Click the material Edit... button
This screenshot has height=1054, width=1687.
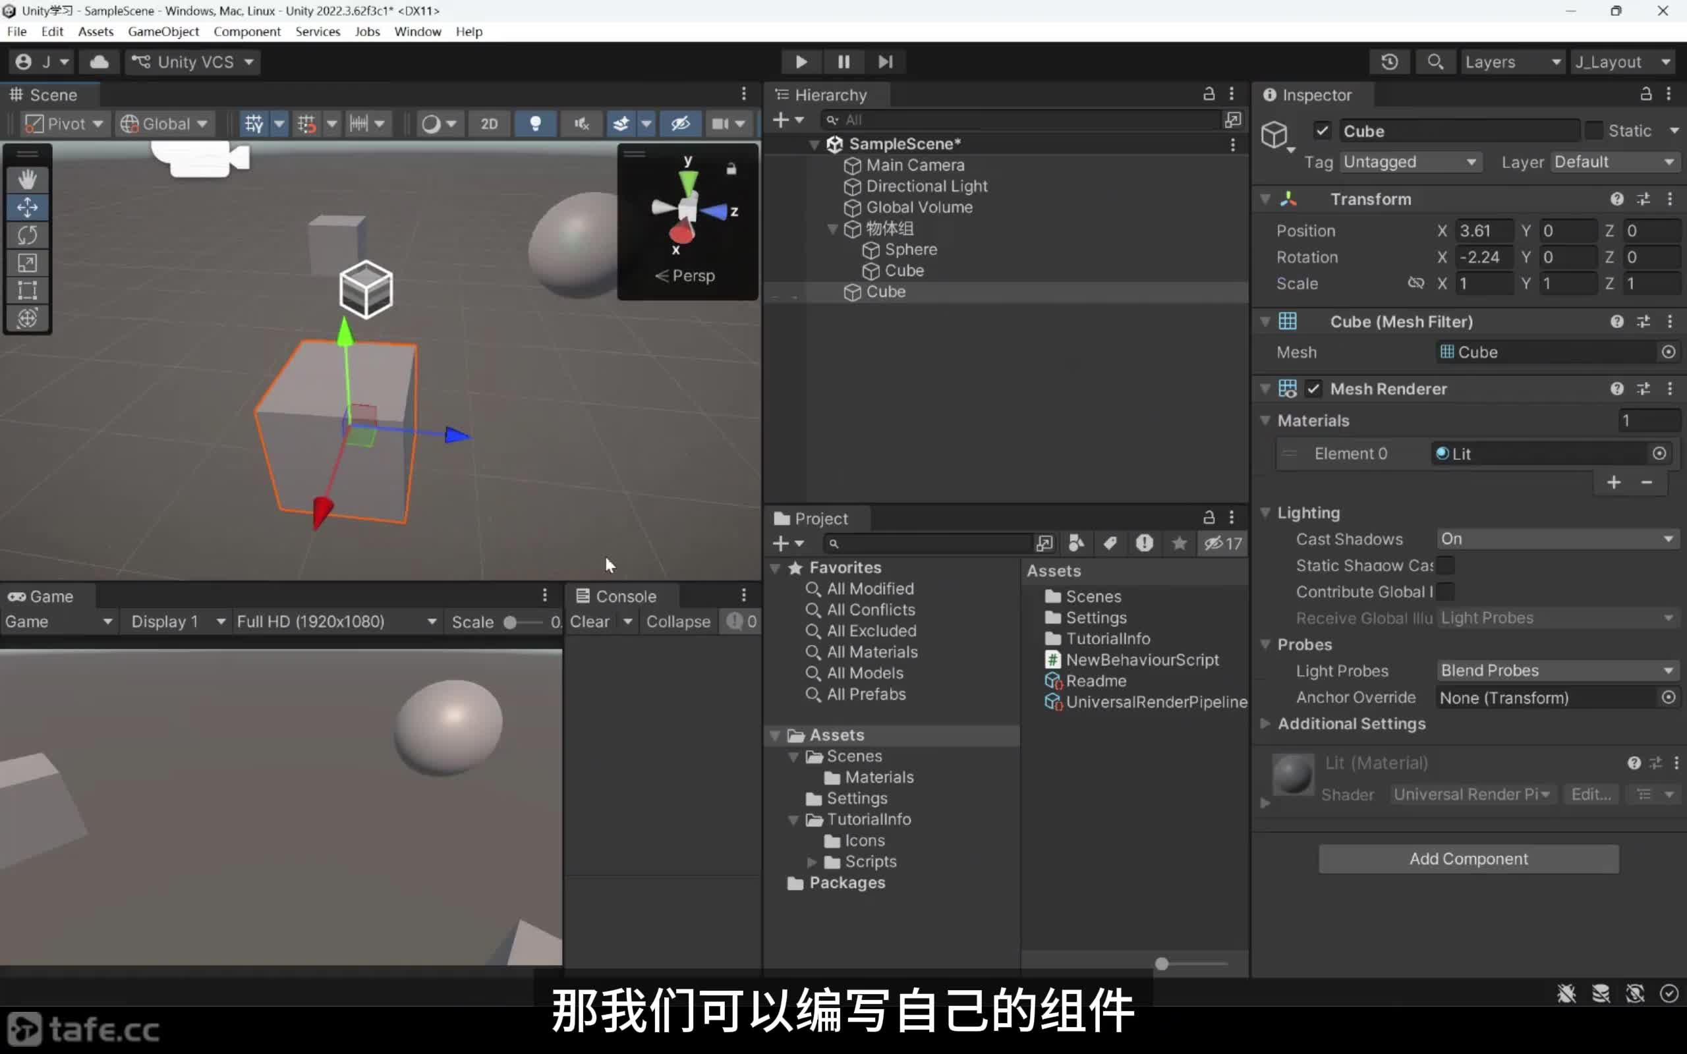coord(1591,794)
